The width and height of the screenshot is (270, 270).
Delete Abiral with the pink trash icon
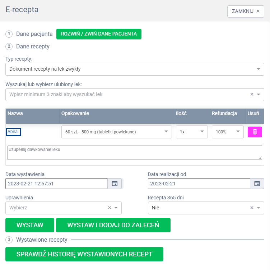[x=255, y=132]
